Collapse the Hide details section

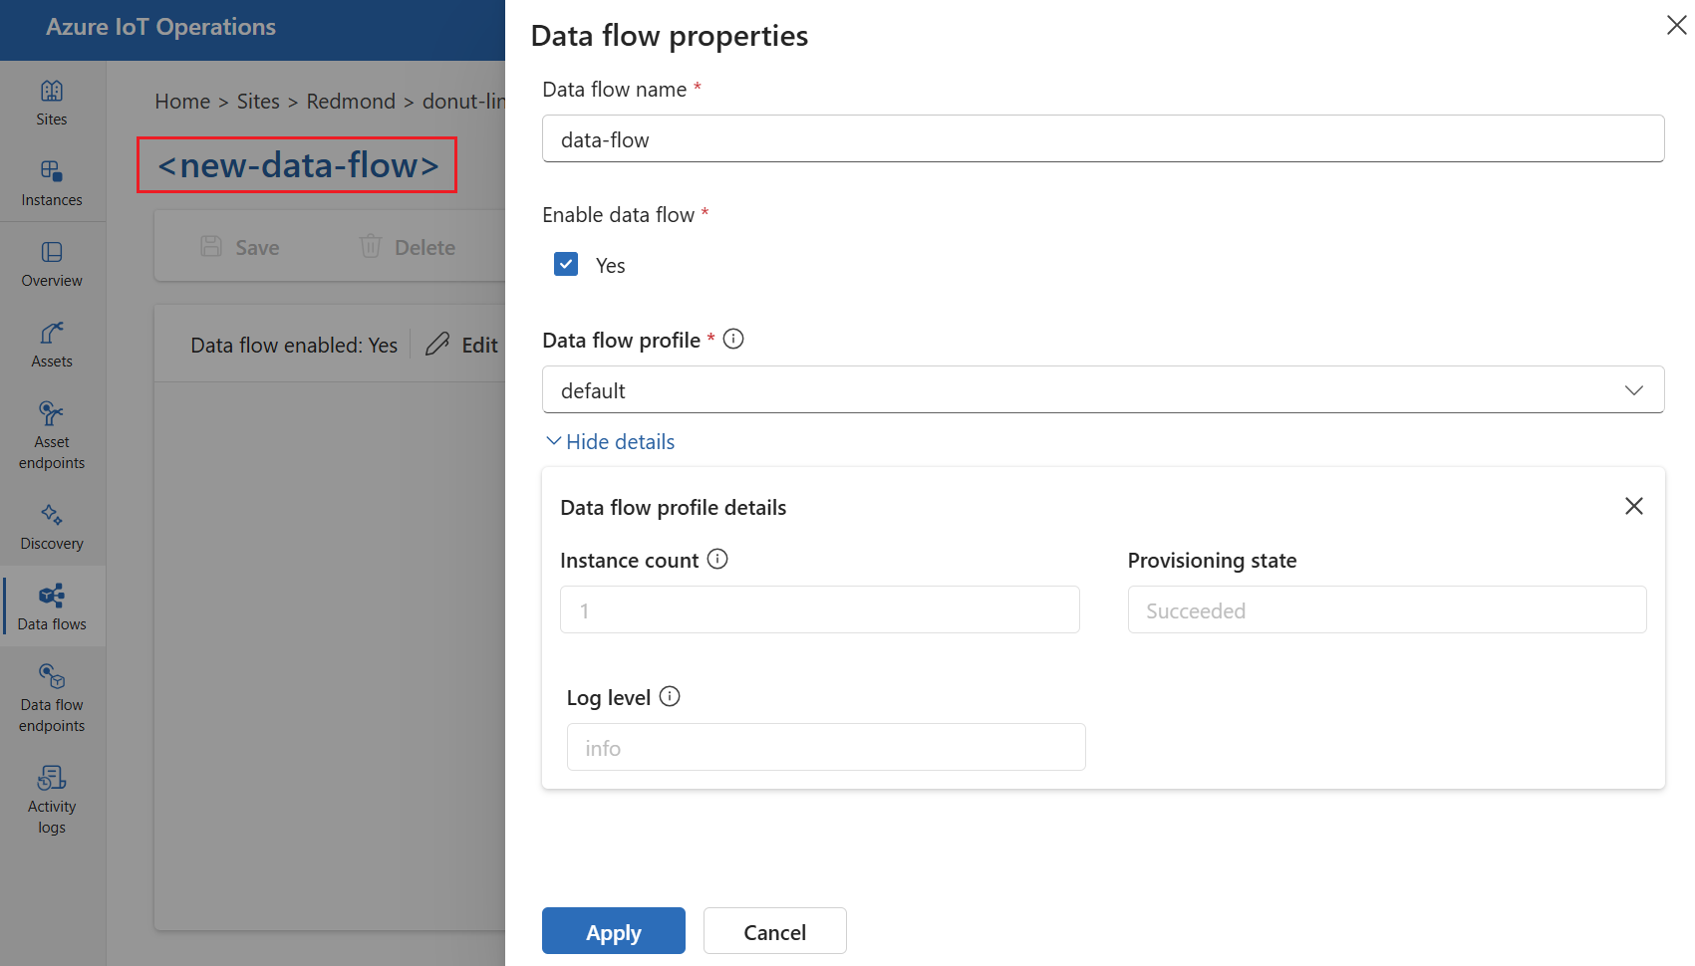point(609,441)
